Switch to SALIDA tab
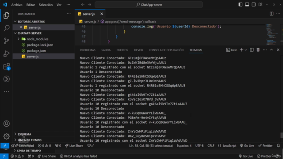Image resolution: width=283 pixels, height=159 pixels. coord(106,50)
